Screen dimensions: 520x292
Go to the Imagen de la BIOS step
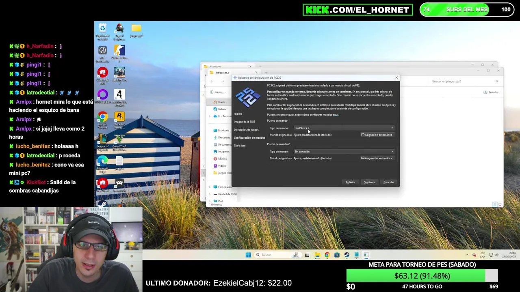pos(245,122)
